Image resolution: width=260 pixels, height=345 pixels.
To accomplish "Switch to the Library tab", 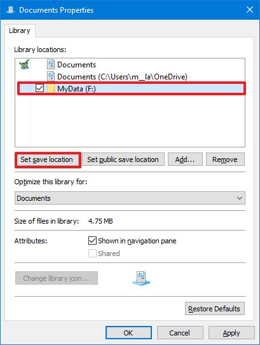I will point(20,30).
